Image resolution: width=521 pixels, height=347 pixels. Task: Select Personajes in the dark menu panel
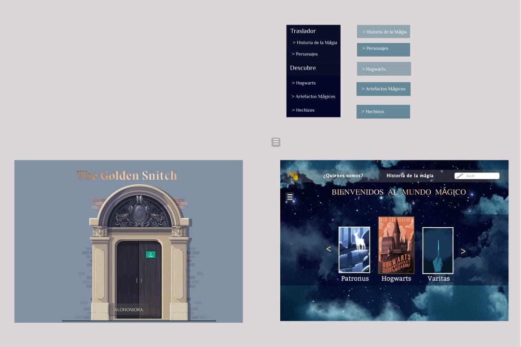coord(305,54)
